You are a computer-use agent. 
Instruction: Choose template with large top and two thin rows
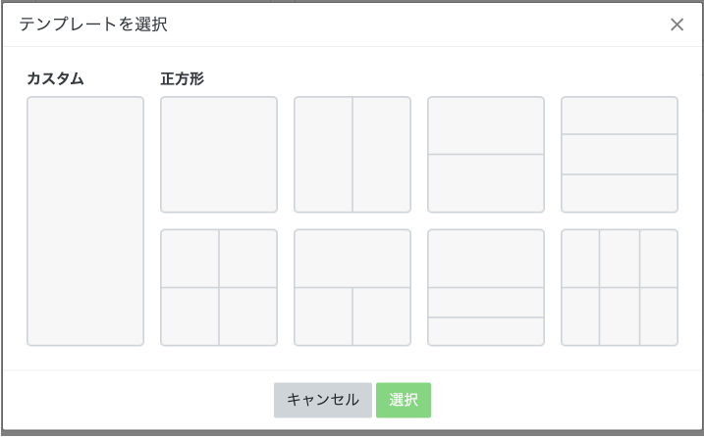click(486, 287)
